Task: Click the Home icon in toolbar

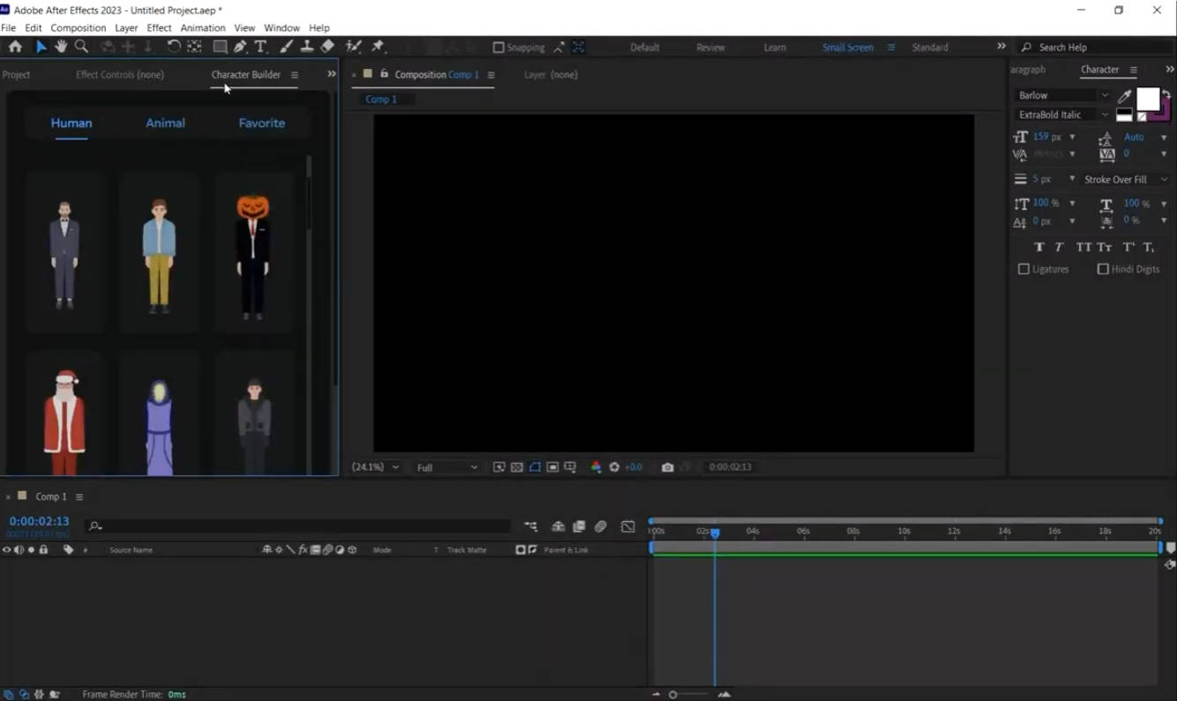Action: [x=15, y=47]
